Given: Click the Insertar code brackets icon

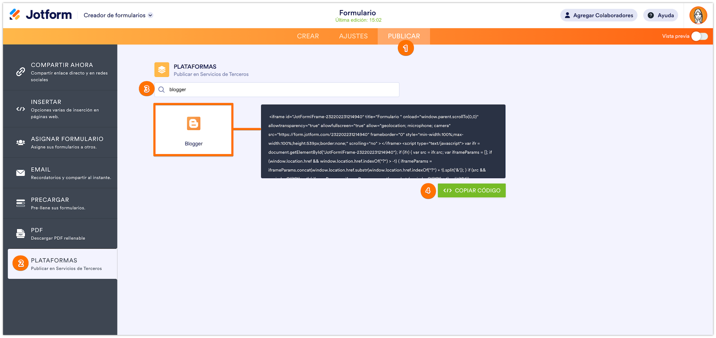Looking at the screenshot, I should pos(20,109).
